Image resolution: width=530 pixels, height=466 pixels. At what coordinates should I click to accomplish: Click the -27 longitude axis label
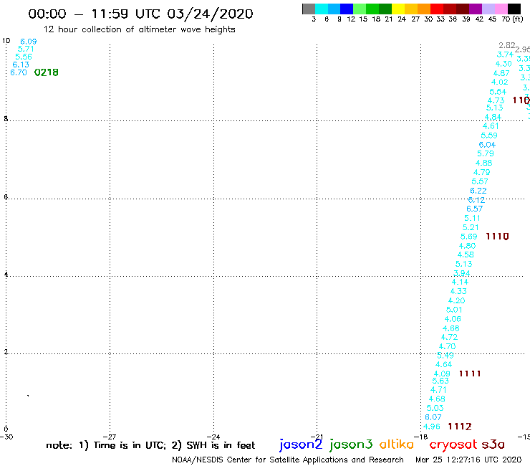(110, 437)
